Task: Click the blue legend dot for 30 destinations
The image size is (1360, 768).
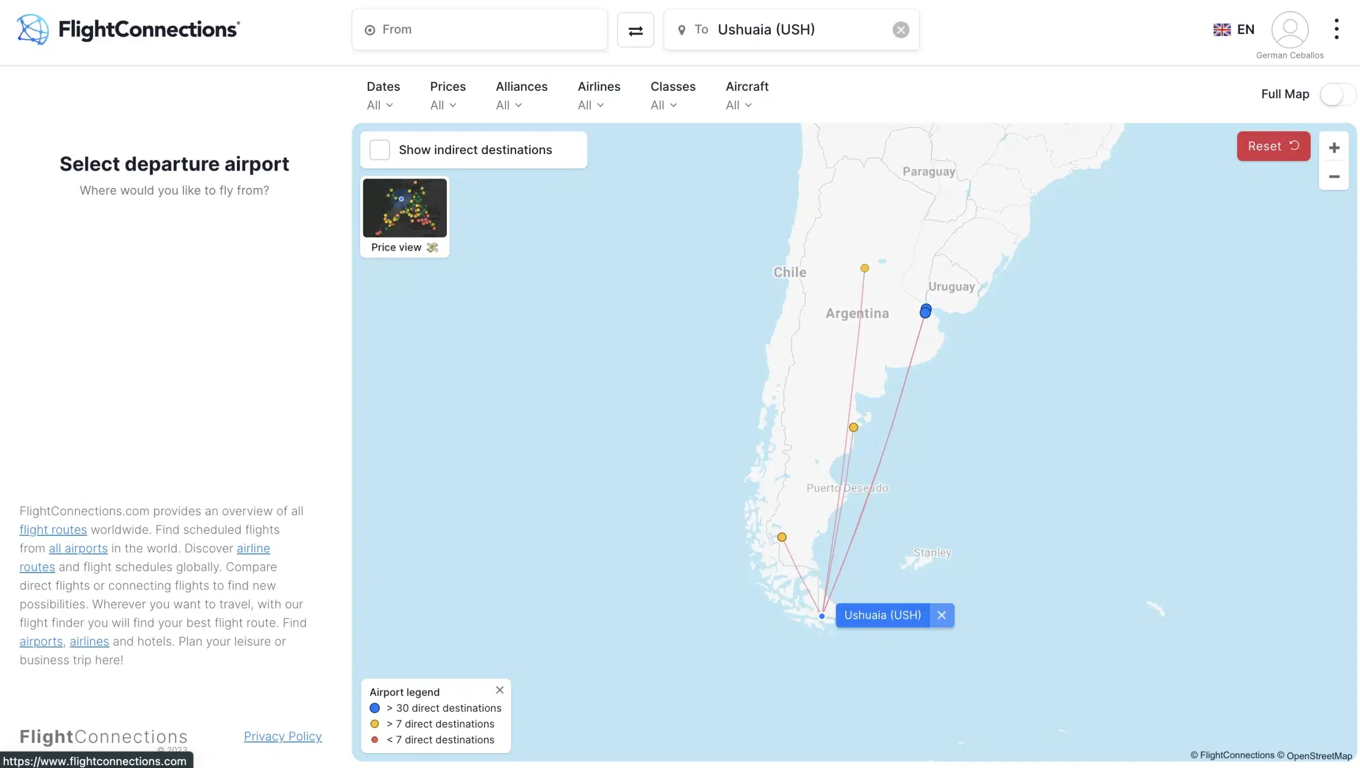Action: point(375,708)
